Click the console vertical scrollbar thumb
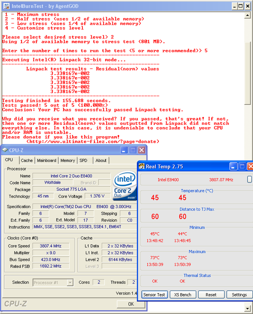 pyautogui.click(x=248, y=73)
